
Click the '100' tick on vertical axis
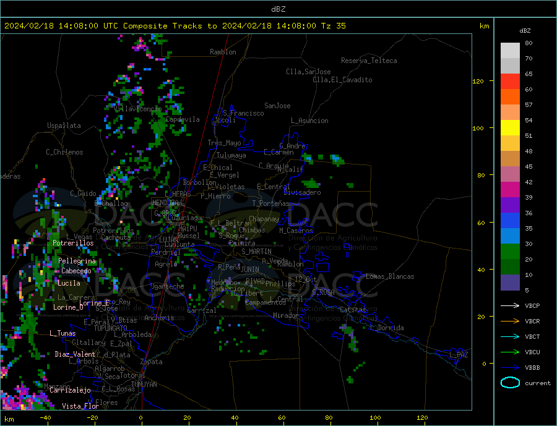point(478,128)
